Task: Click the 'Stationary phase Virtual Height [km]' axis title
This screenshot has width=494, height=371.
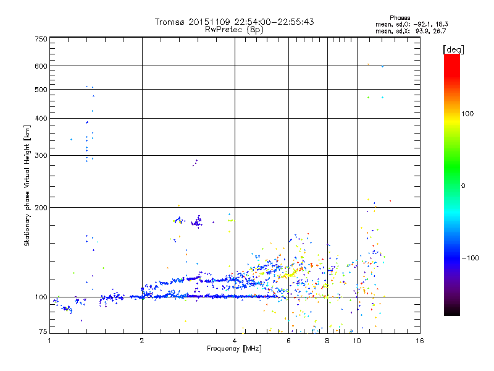Action: [27, 185]
